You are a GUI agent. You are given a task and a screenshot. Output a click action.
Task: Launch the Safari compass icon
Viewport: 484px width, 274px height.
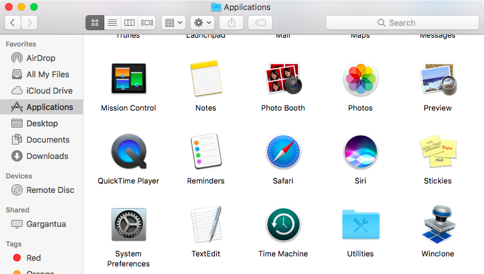pos(283,151)
